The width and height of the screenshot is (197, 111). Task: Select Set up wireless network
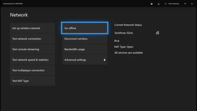pyautogui.click(x=32, y=28)
